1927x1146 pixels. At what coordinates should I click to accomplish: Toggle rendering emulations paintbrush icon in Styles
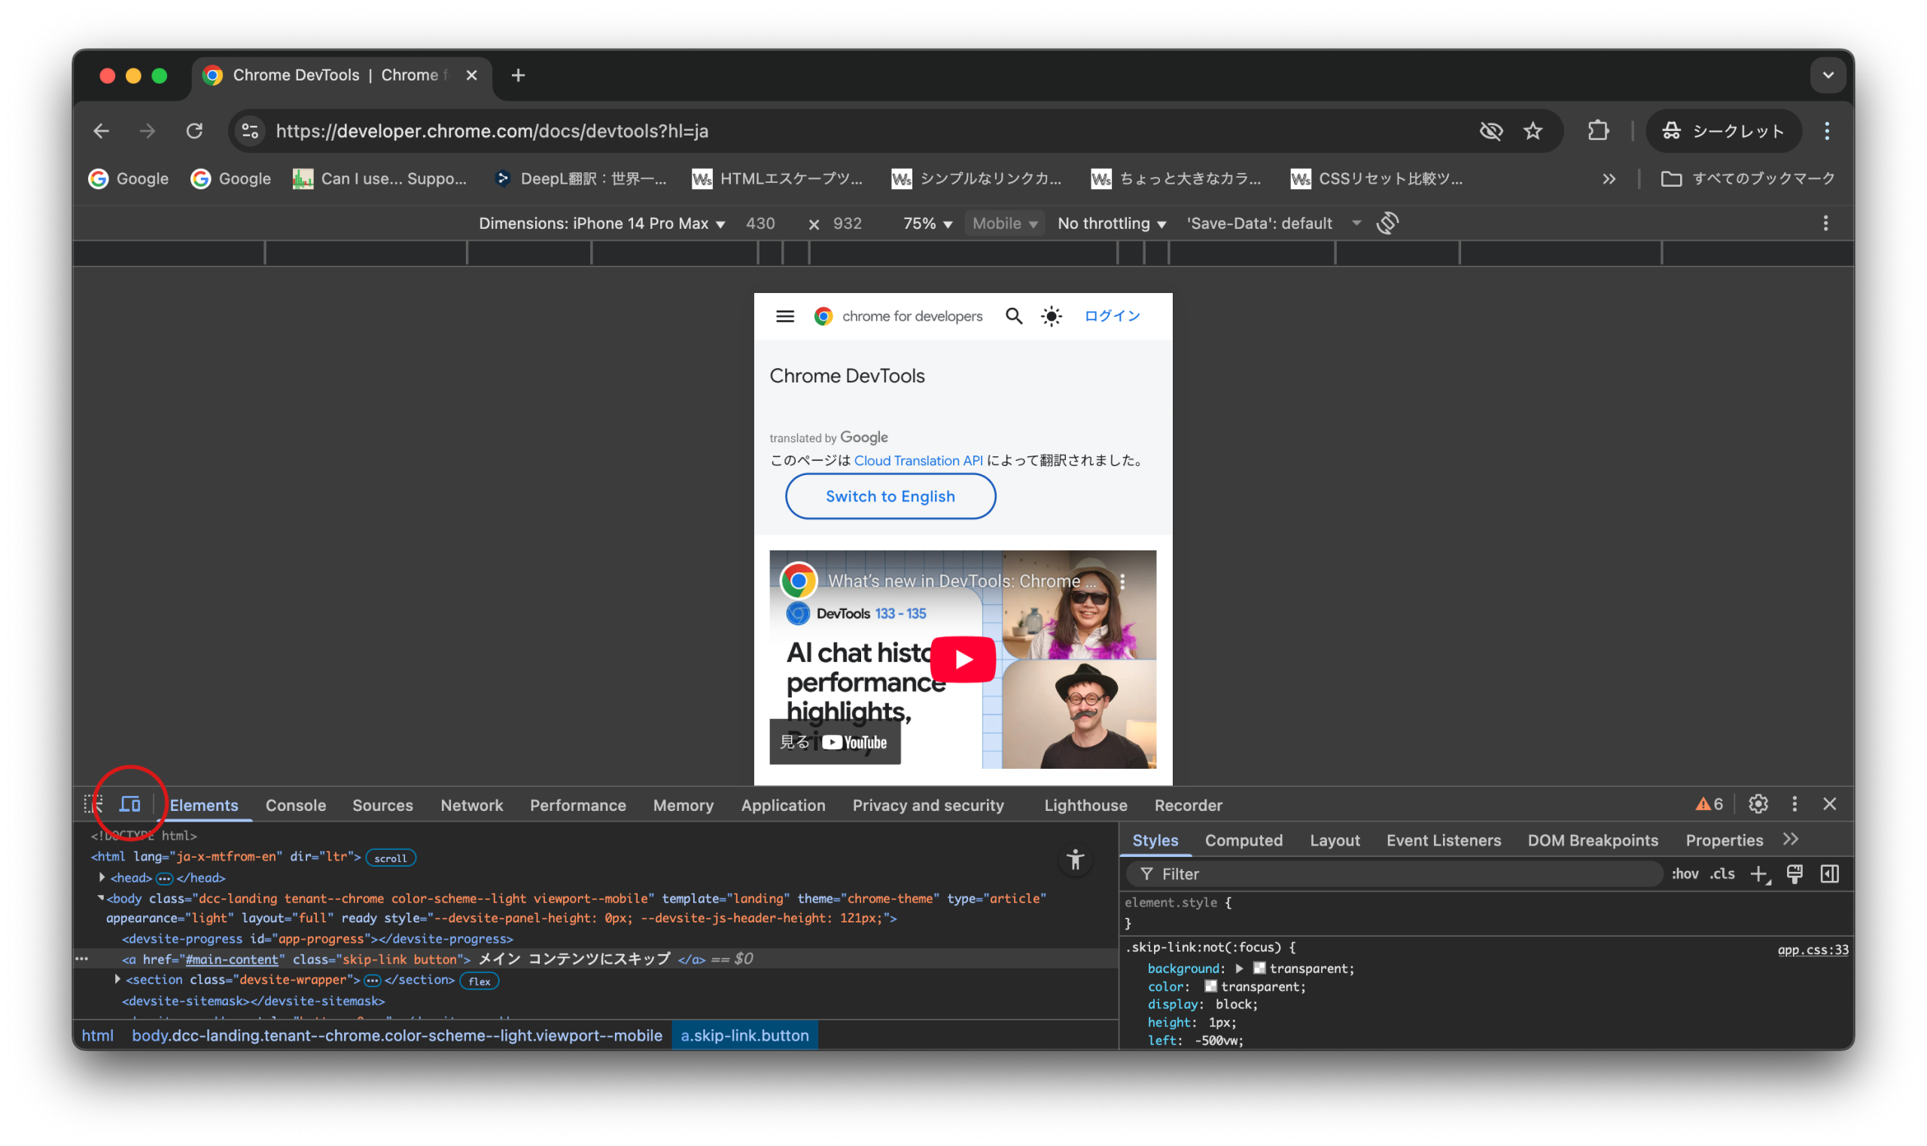[1794, 873]
